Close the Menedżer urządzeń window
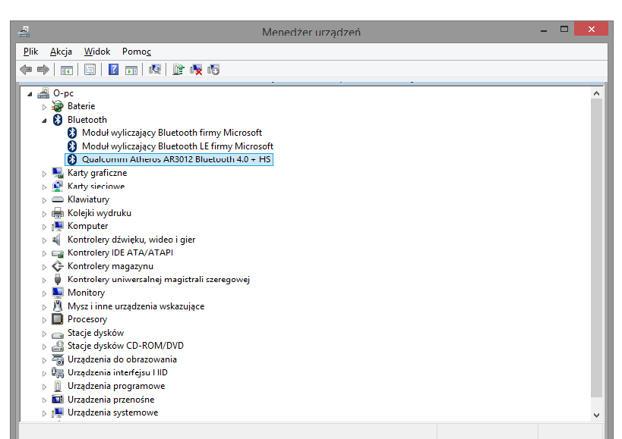Screen dimensions: 622x439 click(591, 29)
